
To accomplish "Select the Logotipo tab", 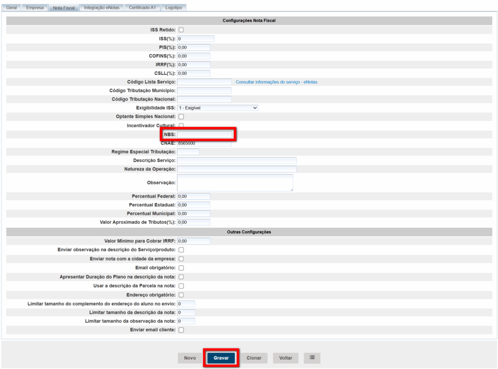I will tap(174, 8).
